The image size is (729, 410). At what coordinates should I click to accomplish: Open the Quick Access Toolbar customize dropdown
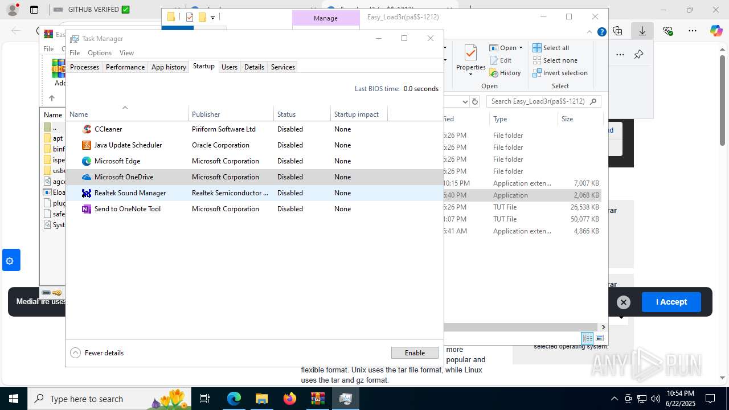(212, 18)
